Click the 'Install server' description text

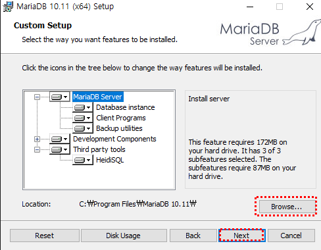coord(209,99)
